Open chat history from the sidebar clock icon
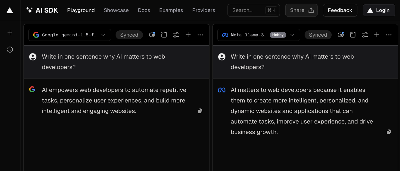This screenshot has width=400, height=171. [x=10, y=50]
